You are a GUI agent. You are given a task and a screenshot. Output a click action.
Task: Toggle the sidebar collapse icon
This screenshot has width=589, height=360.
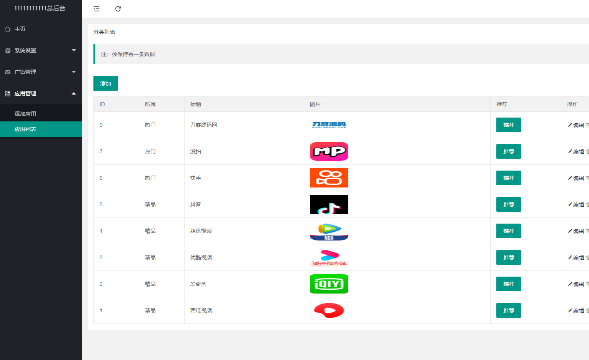[97, 9]
